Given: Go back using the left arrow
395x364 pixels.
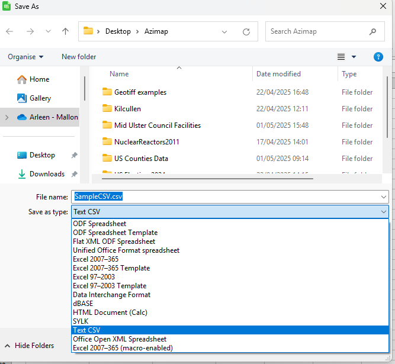Looking at the screenshot, I should coord(9,31).
